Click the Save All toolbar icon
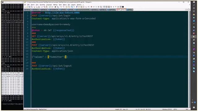Viewport: 198px width, 111px height. tap(32, 7)
